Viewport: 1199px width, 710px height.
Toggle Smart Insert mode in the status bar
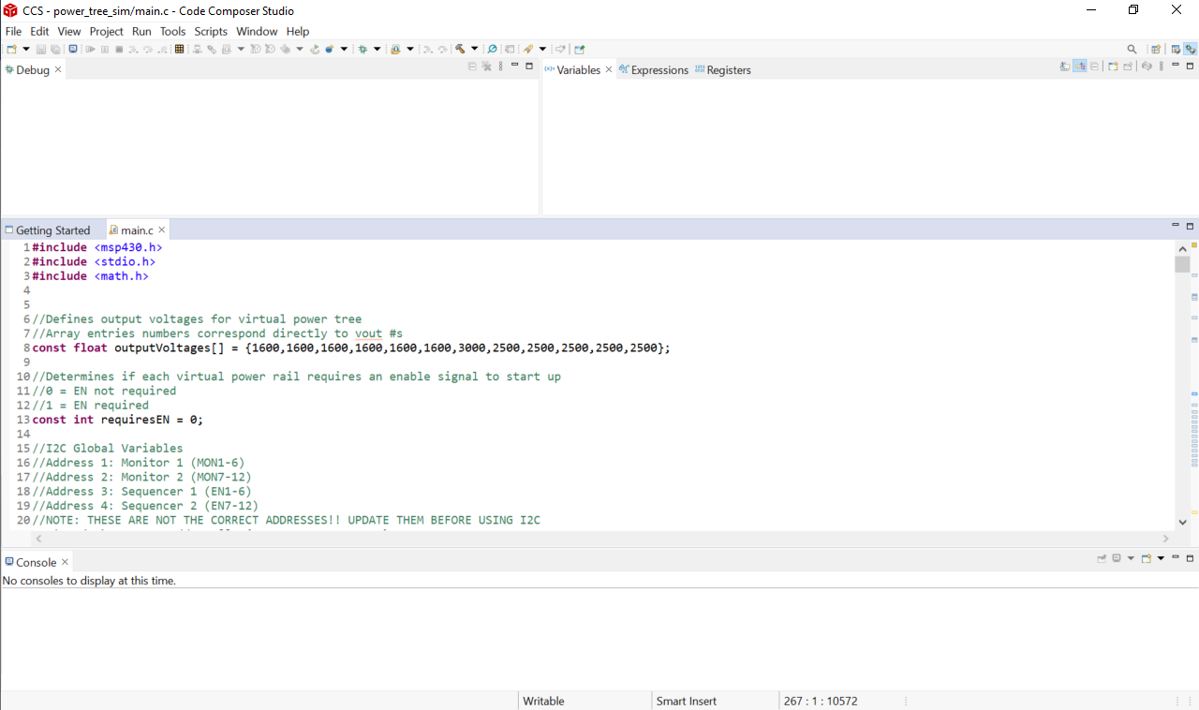click(686, 701)
